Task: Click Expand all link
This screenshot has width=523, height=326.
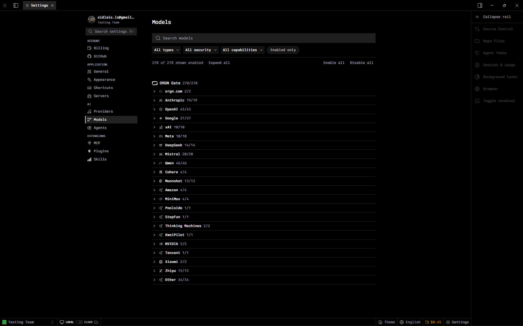Action: [219, 63]
